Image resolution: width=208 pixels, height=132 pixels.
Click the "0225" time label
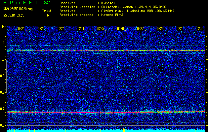[x=101, y=29]
